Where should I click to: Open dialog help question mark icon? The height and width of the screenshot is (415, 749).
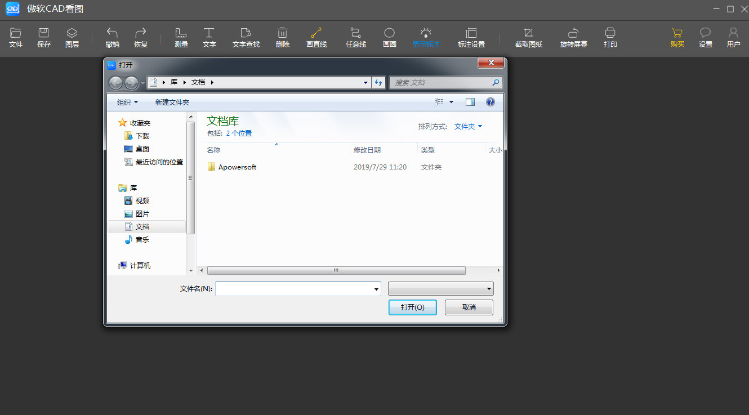tap(491, 102)
